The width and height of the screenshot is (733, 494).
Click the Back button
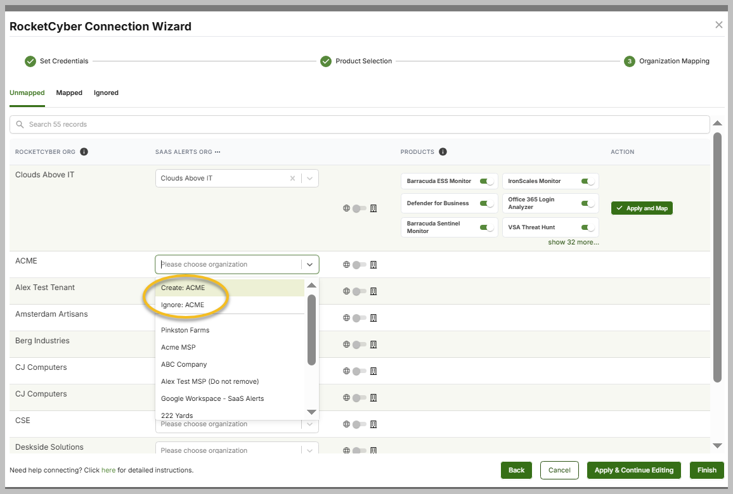pos(517,470)
